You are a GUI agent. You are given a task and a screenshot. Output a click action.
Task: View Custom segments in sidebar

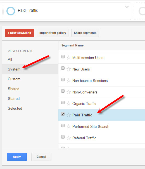coord(14,79)
